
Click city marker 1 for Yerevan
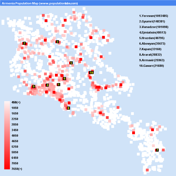[59, 85]
